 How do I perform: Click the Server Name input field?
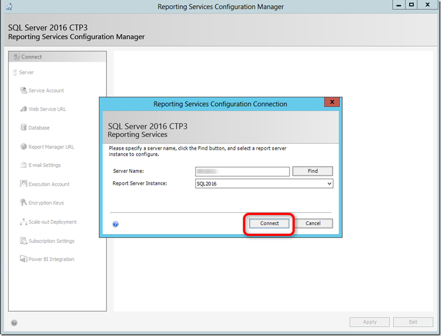(x=242, y=171)
